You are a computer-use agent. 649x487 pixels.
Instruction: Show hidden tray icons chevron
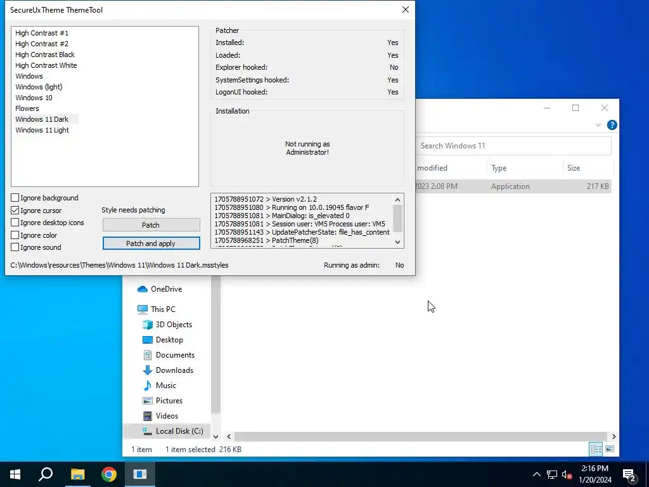click(x=536, y=474)
